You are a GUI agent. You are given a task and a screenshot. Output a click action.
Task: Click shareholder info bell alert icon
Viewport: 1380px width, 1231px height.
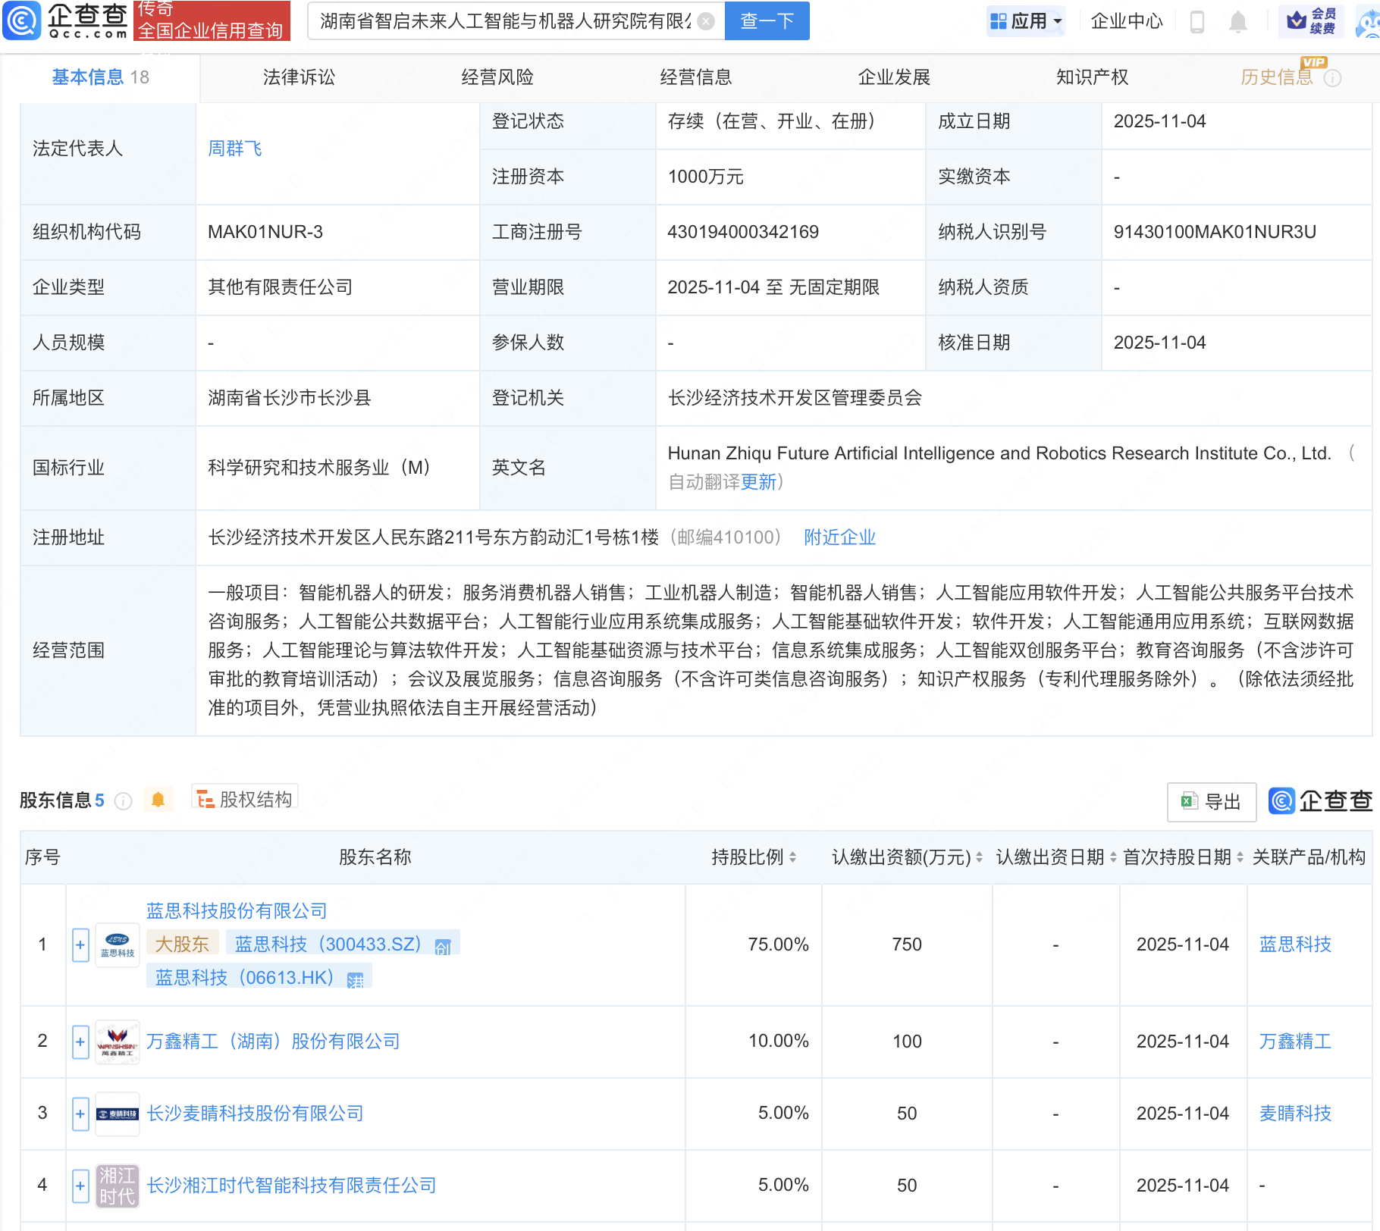tap(158, 800)
